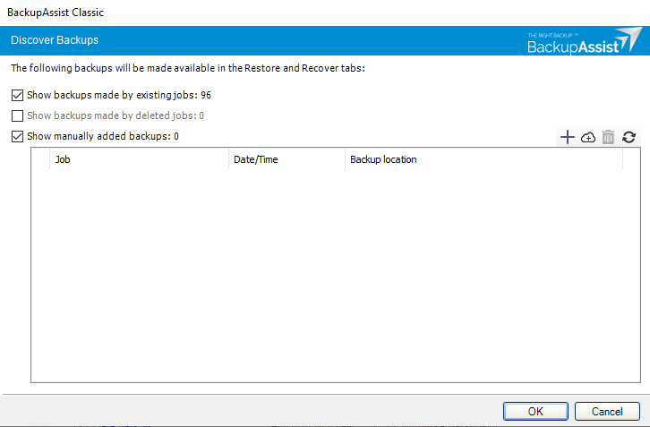Toggle Show backups made by deleted jobs checkbox

point(17,115)
